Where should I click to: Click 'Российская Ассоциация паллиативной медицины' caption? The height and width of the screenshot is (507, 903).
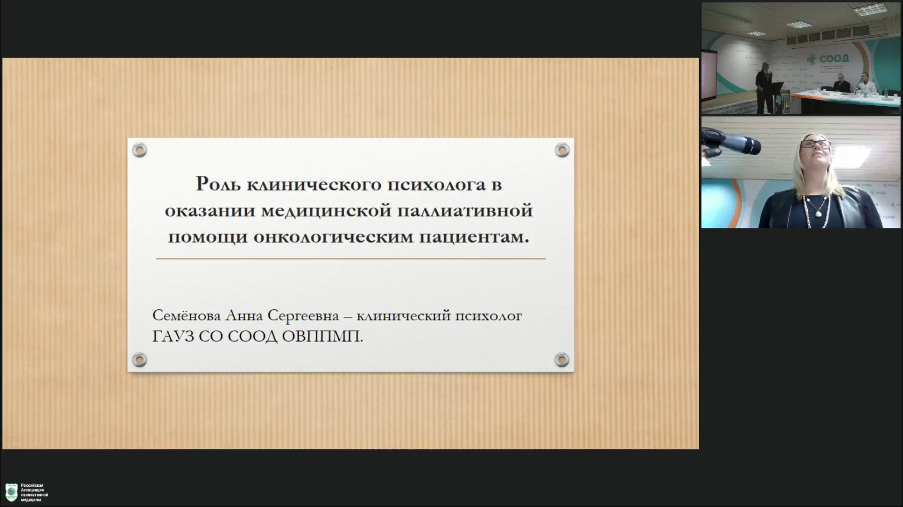[x=34, y=493]
